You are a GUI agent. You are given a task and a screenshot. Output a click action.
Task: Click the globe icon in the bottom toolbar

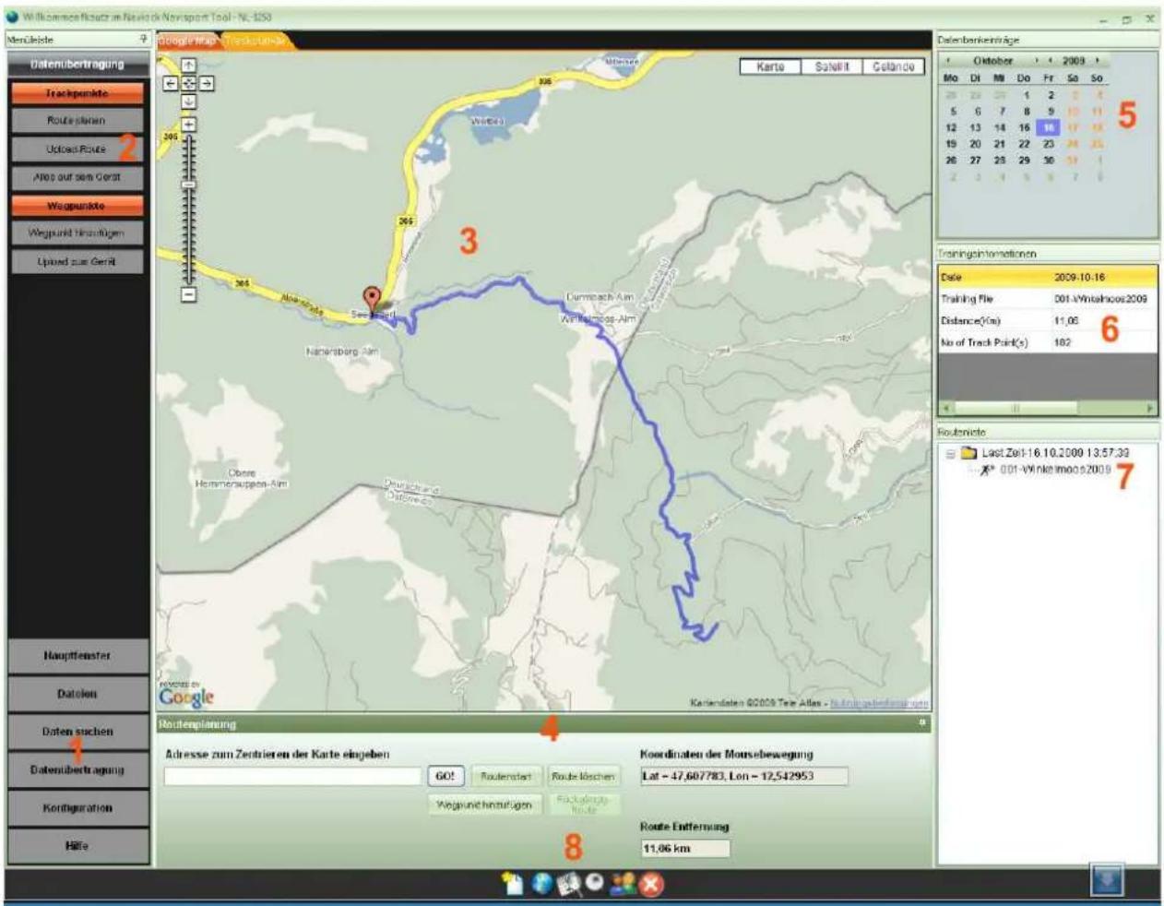click(542, 884)
